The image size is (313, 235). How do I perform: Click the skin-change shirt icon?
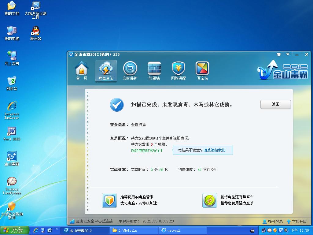coord(279,54)
